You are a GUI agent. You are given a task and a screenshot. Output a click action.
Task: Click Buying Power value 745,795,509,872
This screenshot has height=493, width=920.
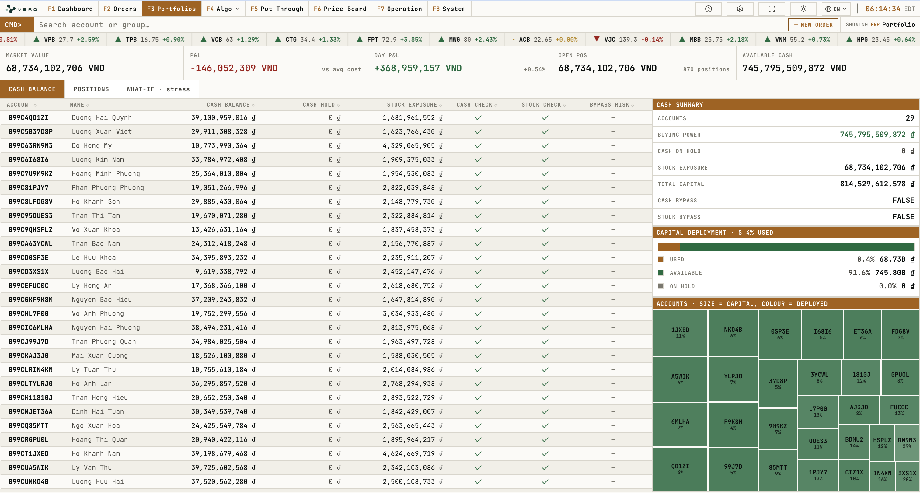tap(877, 135)
